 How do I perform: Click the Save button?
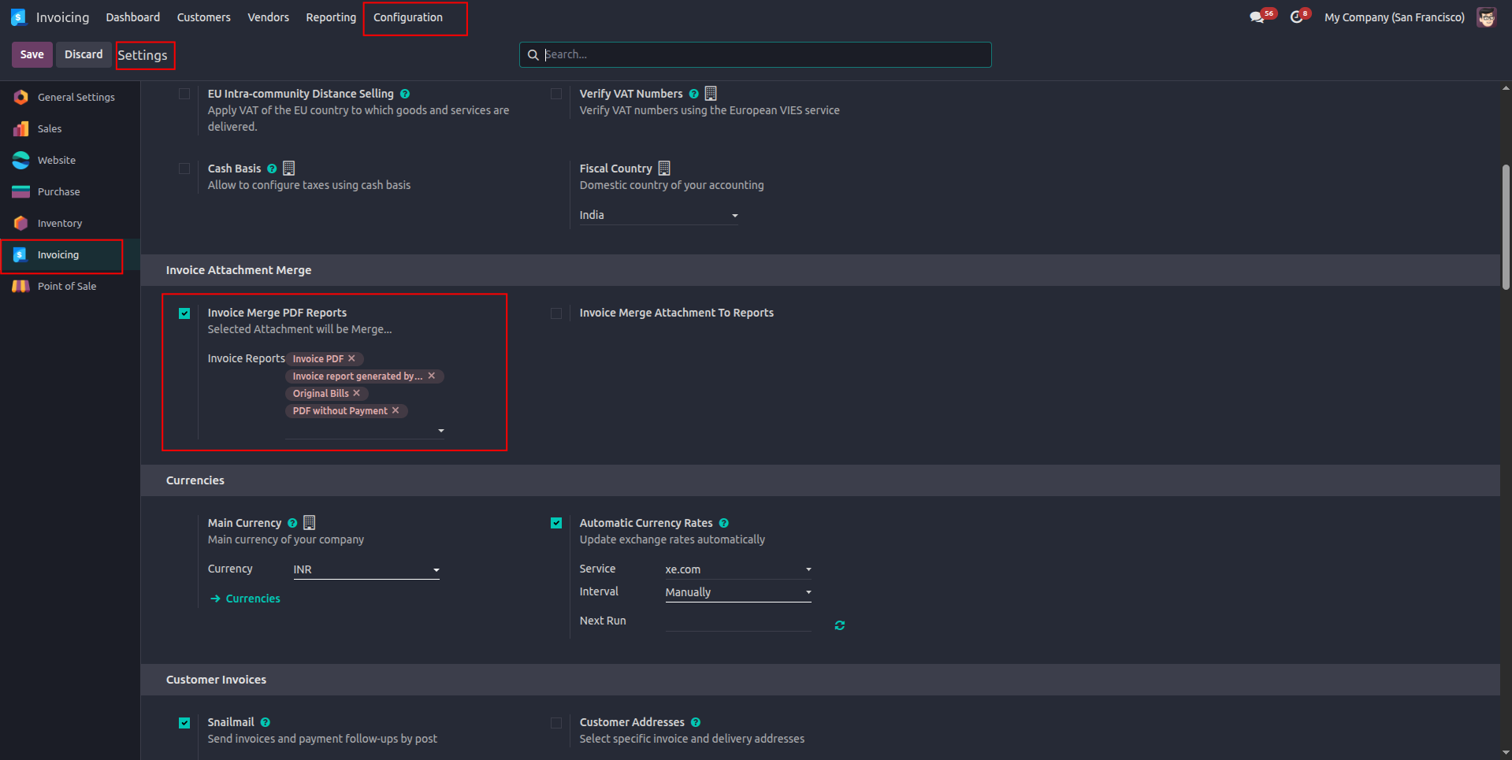[32, 54]
